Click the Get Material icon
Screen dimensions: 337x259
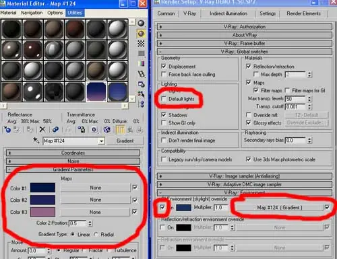(7, 130)
